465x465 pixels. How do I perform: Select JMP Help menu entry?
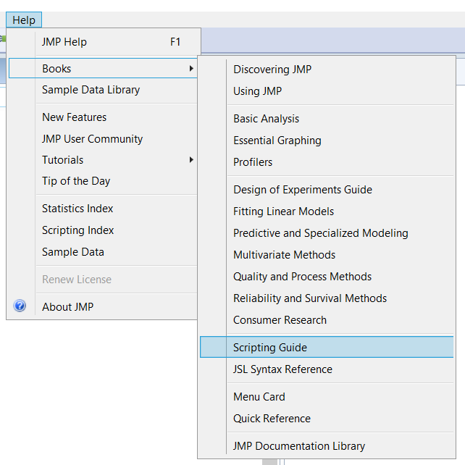click(64, 42)
